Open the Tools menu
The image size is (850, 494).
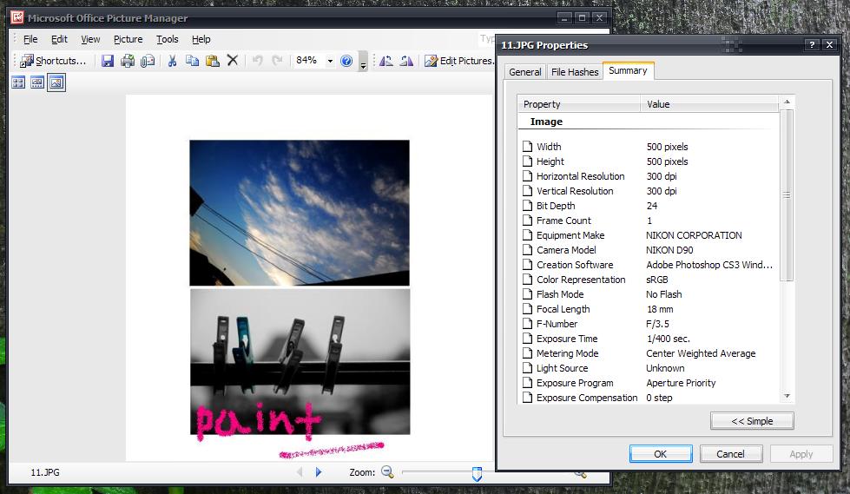[167, 39]
